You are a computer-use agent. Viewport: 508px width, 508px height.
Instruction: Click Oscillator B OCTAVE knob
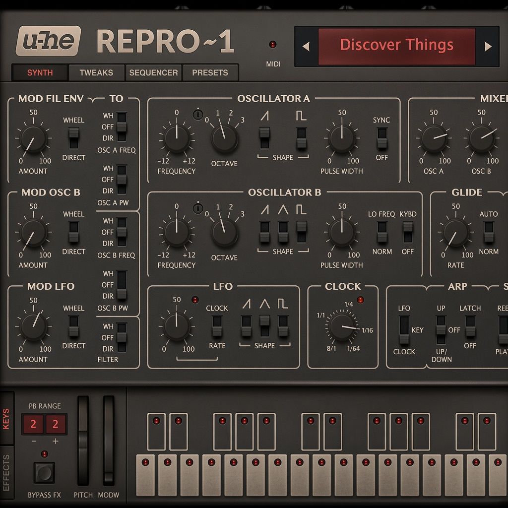[x=225, y=233]
